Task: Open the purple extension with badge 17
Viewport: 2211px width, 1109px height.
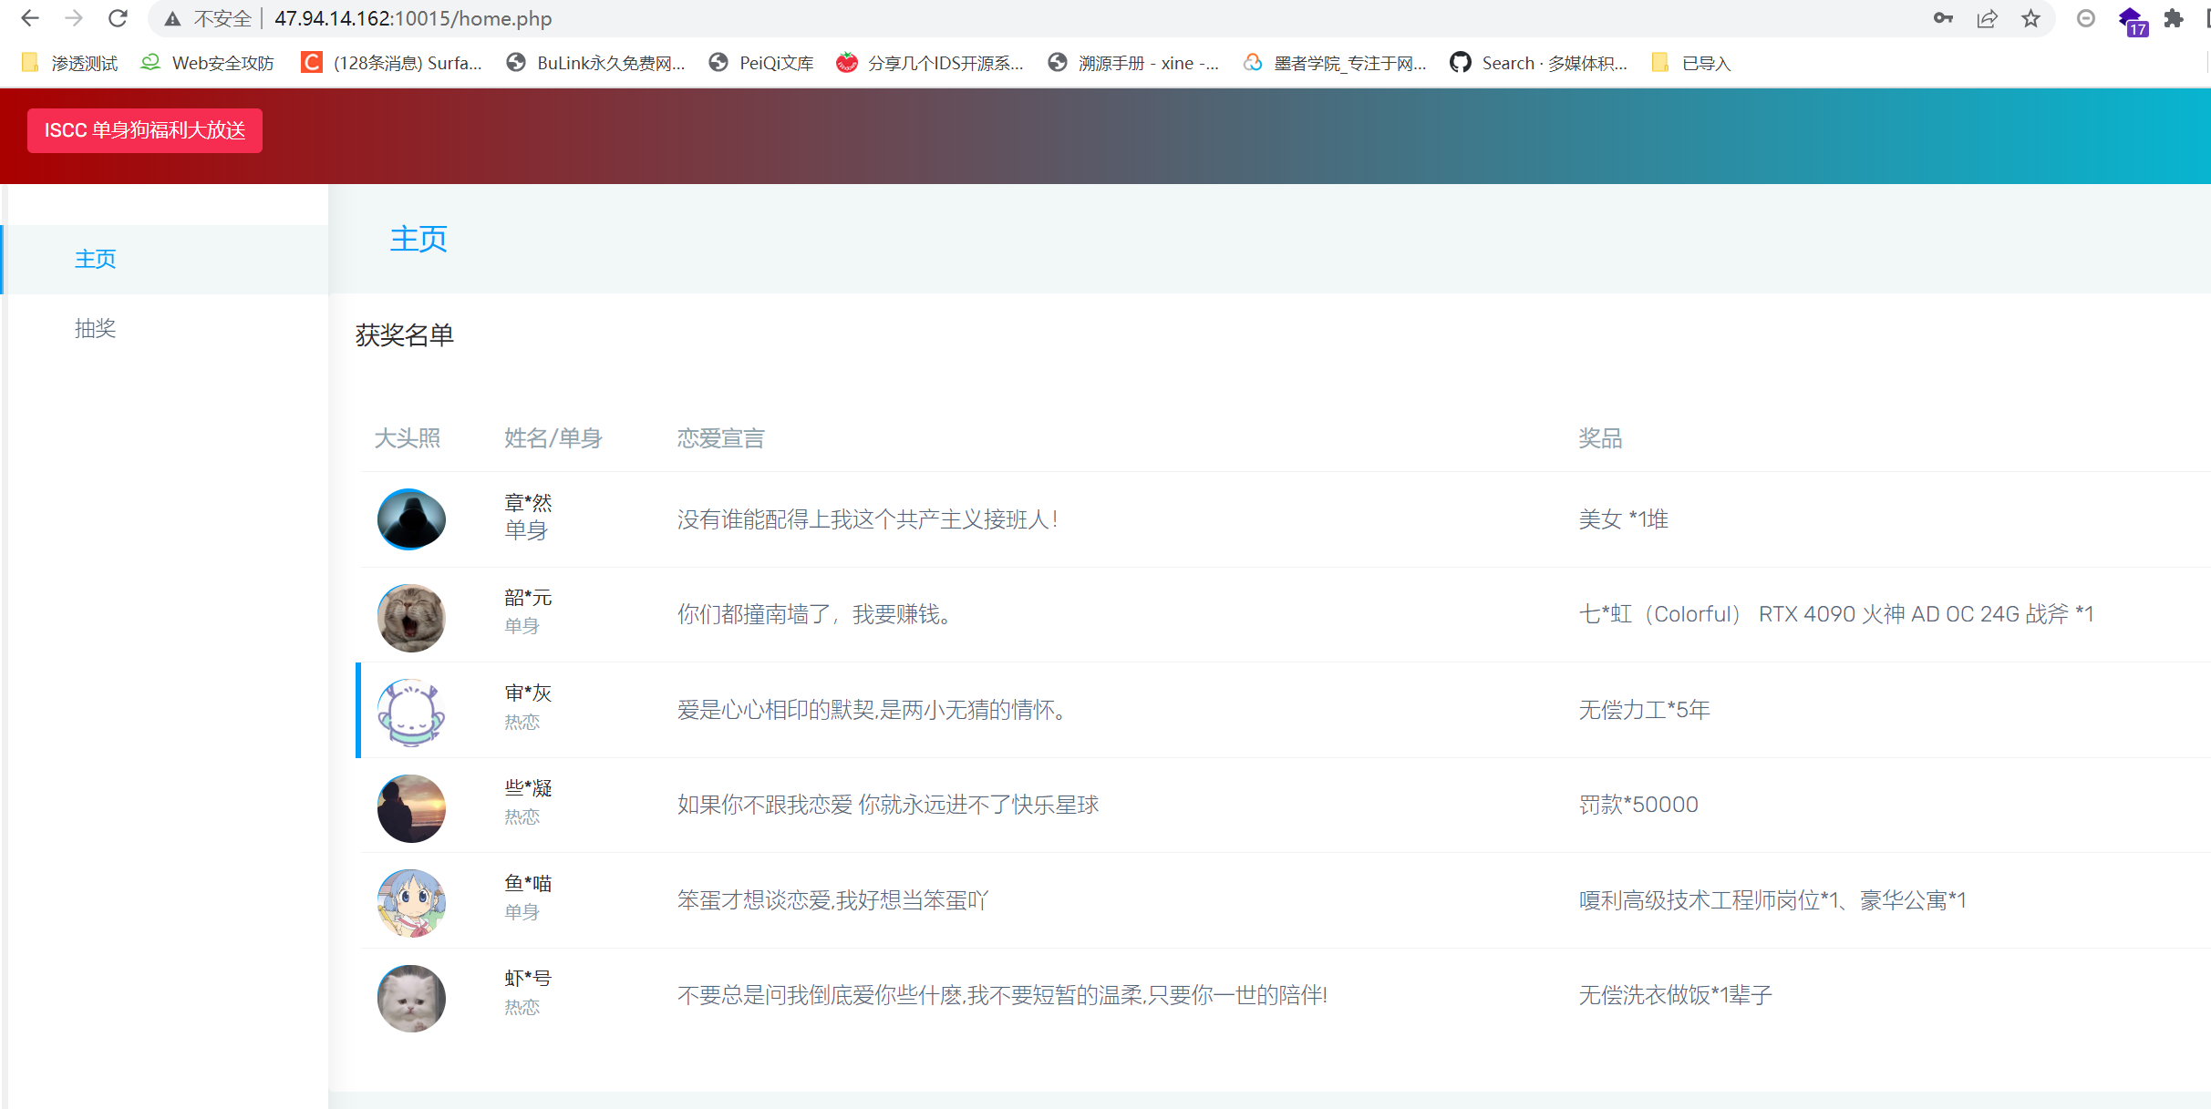Action: [x=2131, y=19]
